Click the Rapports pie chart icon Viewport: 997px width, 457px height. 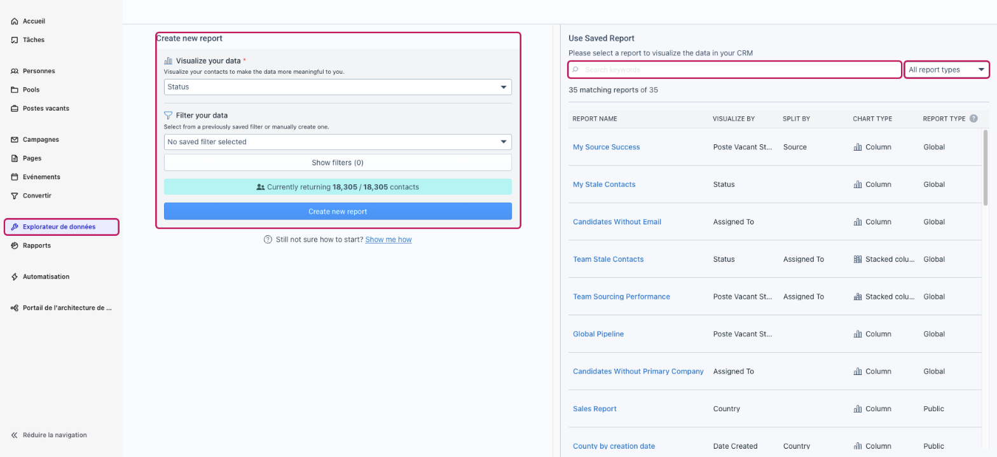pos(15,245)
